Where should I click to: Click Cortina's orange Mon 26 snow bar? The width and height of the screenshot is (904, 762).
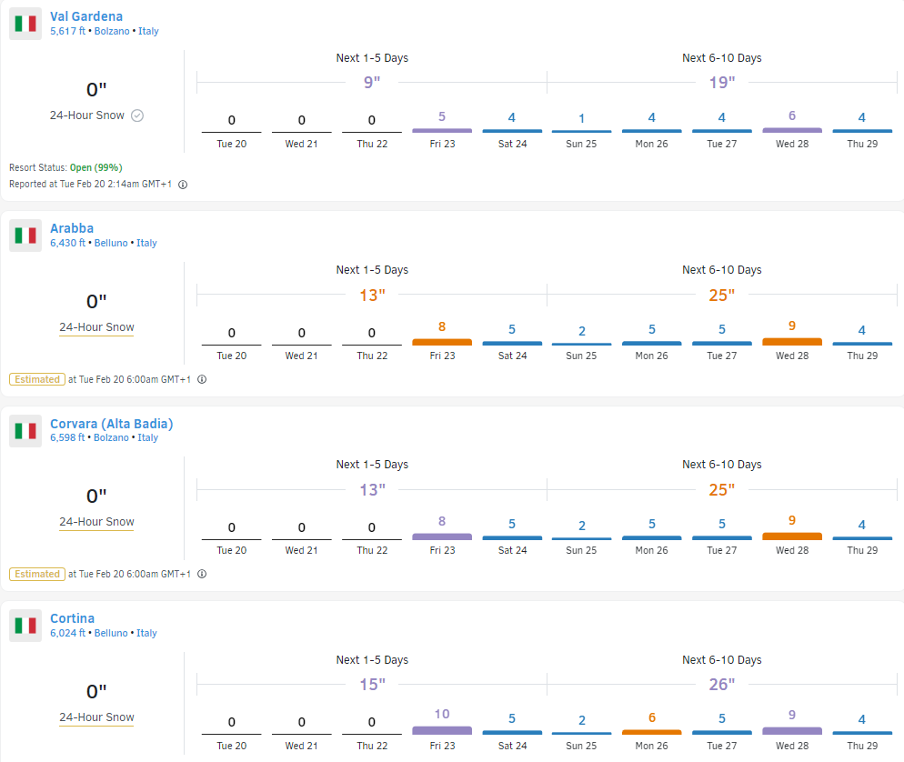652,731
